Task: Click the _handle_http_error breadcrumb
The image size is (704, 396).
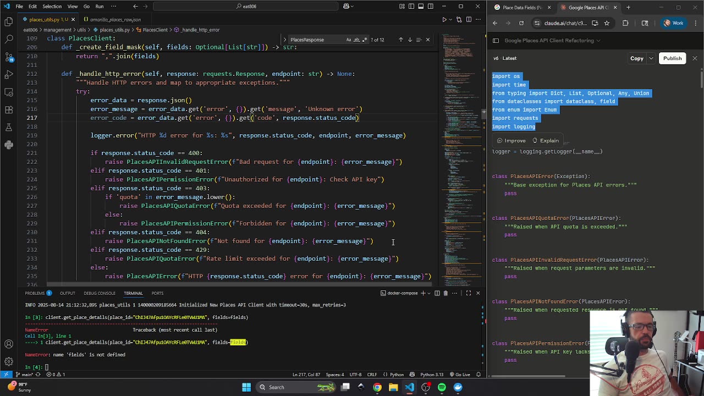Action: 196,30
